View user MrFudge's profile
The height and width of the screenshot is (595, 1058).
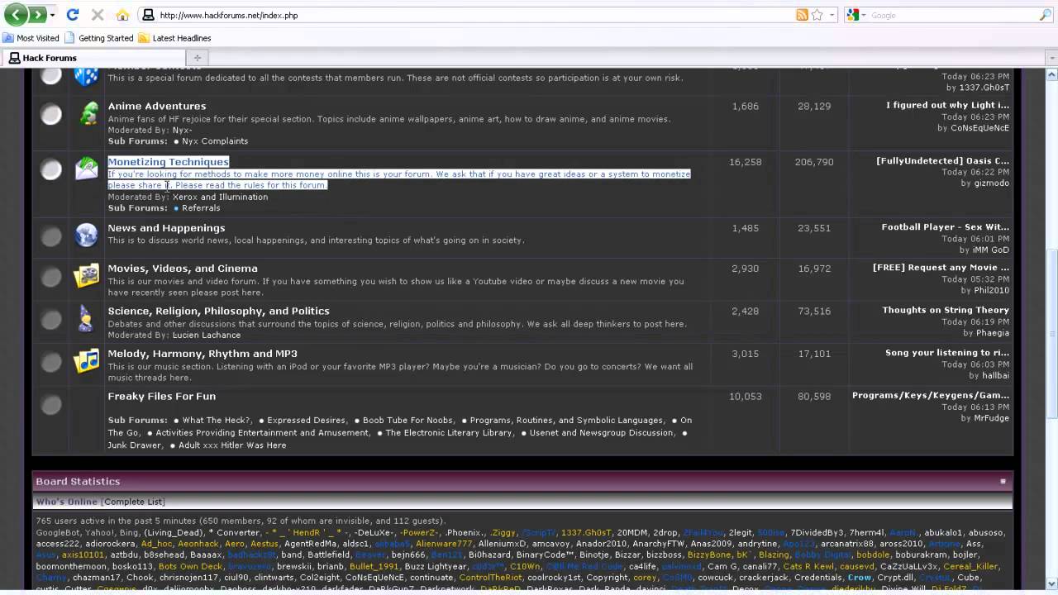point(991,418)
